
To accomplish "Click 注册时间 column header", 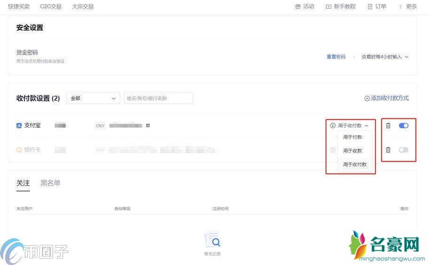I will 220,209.
